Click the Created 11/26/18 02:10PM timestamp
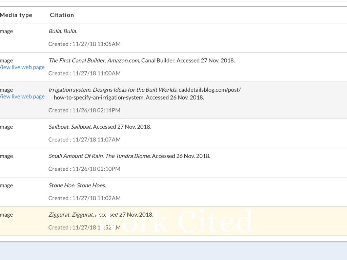 pyautogui.click(x=84, y=169)
